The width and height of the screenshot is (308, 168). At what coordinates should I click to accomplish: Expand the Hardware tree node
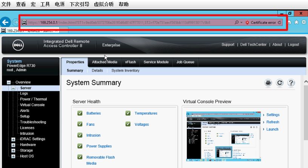(x=13, y=145)
